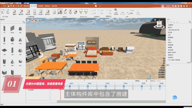Viewport: 192px width, 108px height.
Task: Click the undo arrow in title toolbar
Action: pyautogui.click(x=19, y=6)
